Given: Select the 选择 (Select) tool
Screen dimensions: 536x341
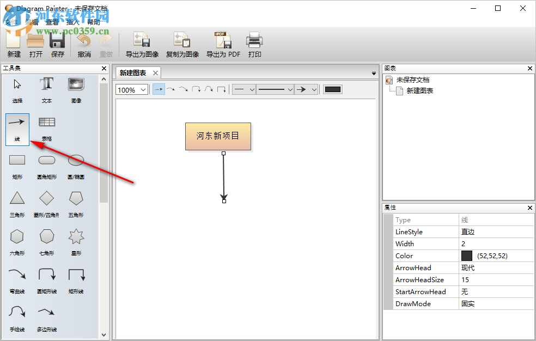Looking at the screenshot, I should pos(17,91).
